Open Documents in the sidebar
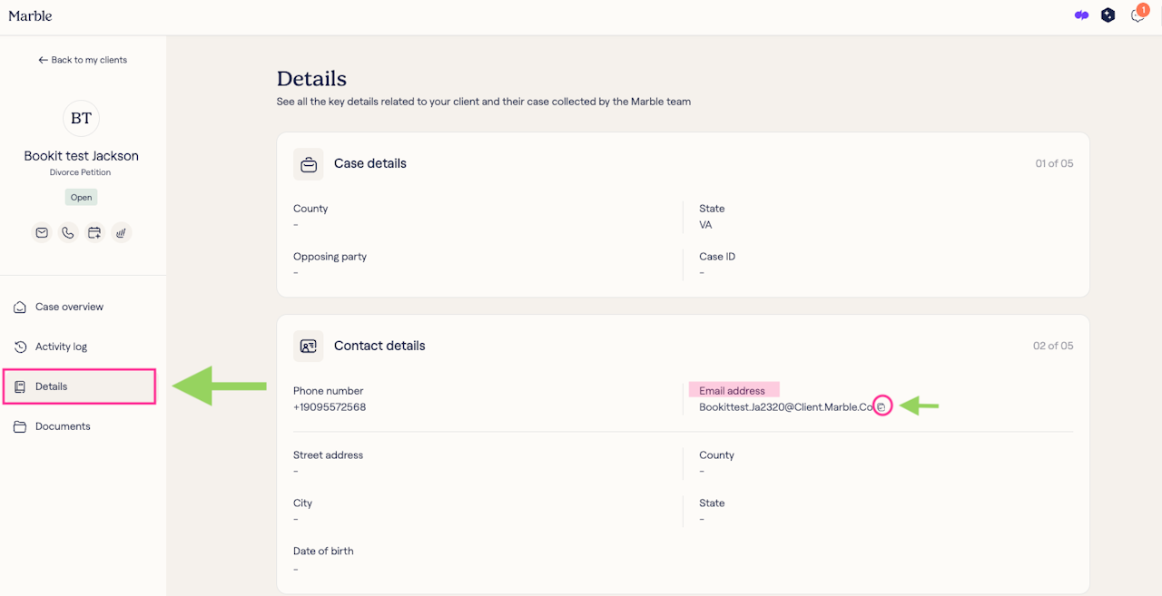The width and height of the screenshot is (1162, 596). (63, 426)
